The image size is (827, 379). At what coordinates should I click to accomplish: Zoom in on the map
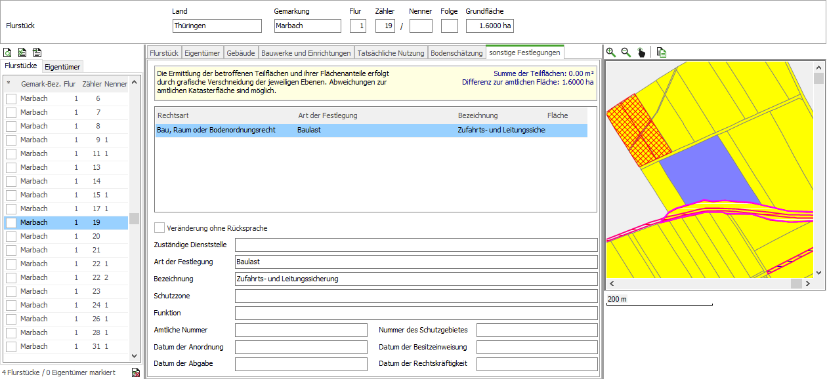[x=611, y=52]
